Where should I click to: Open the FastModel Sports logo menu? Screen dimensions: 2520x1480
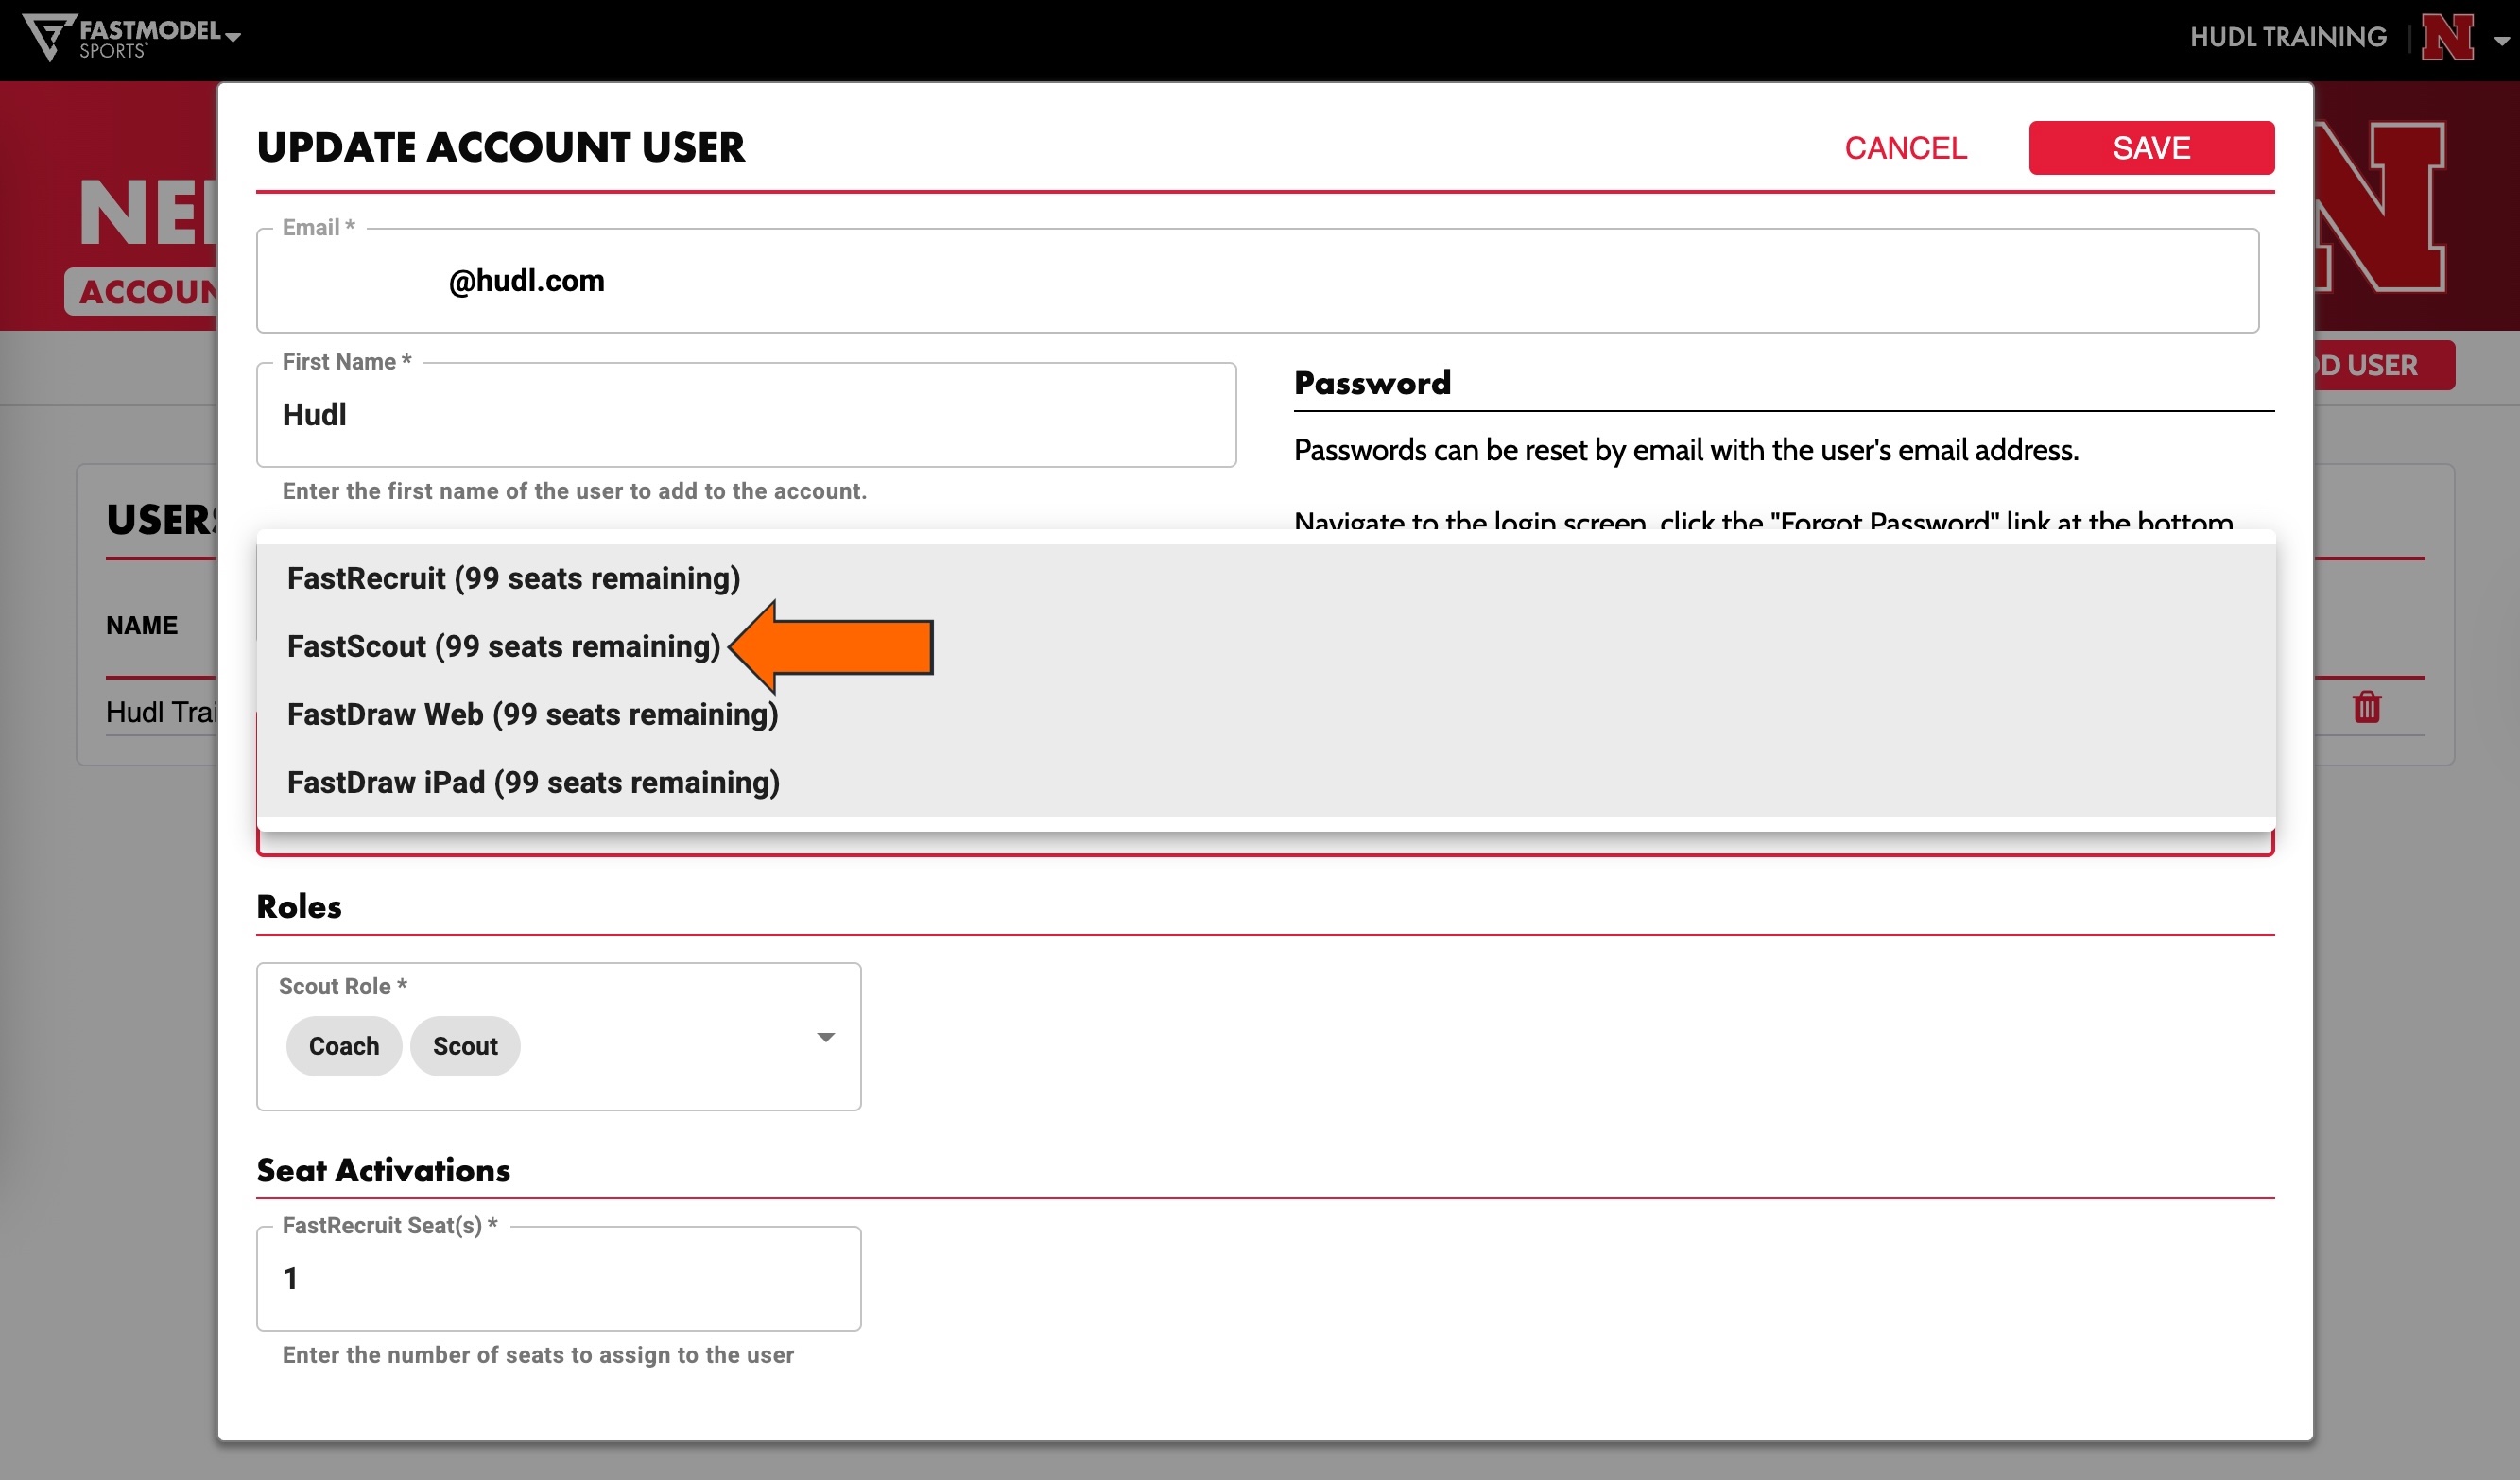(x=131, y=38)
